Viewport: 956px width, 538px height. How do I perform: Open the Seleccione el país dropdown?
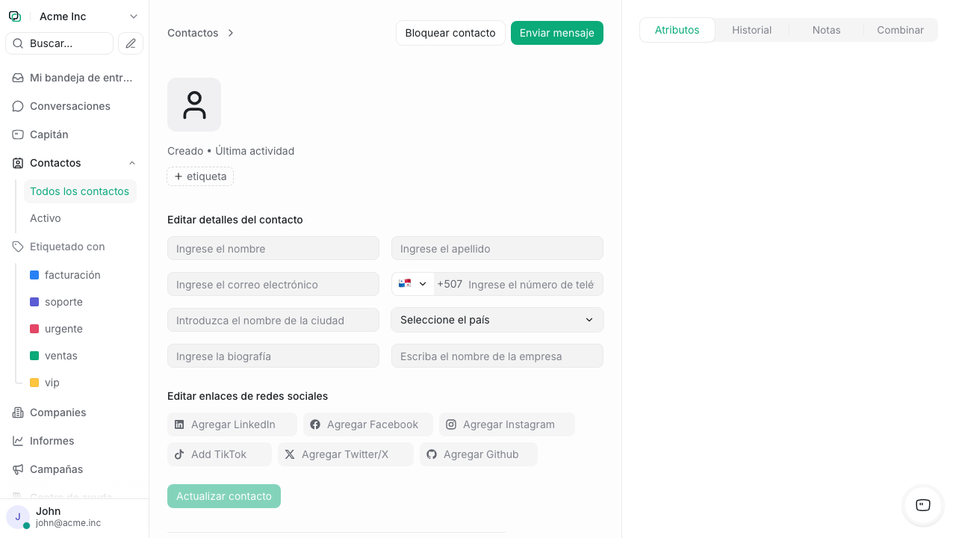coord(497,320)
